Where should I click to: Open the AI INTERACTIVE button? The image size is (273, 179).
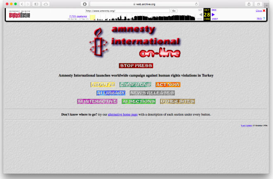pyautogui.click(x=97, y=101)
